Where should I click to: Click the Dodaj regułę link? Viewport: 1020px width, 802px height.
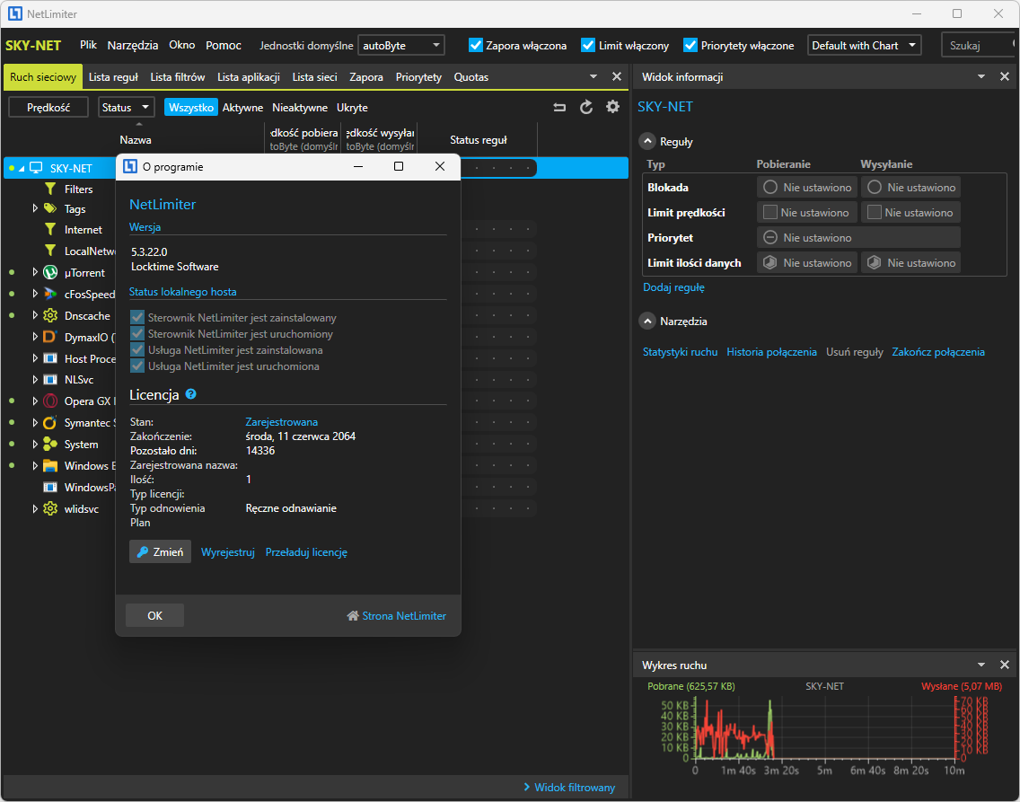(x=674, y=286)
